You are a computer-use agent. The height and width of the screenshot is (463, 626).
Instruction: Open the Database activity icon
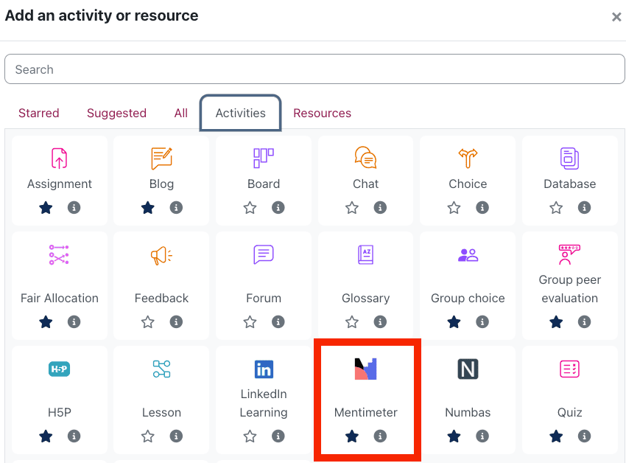[570, 158]
